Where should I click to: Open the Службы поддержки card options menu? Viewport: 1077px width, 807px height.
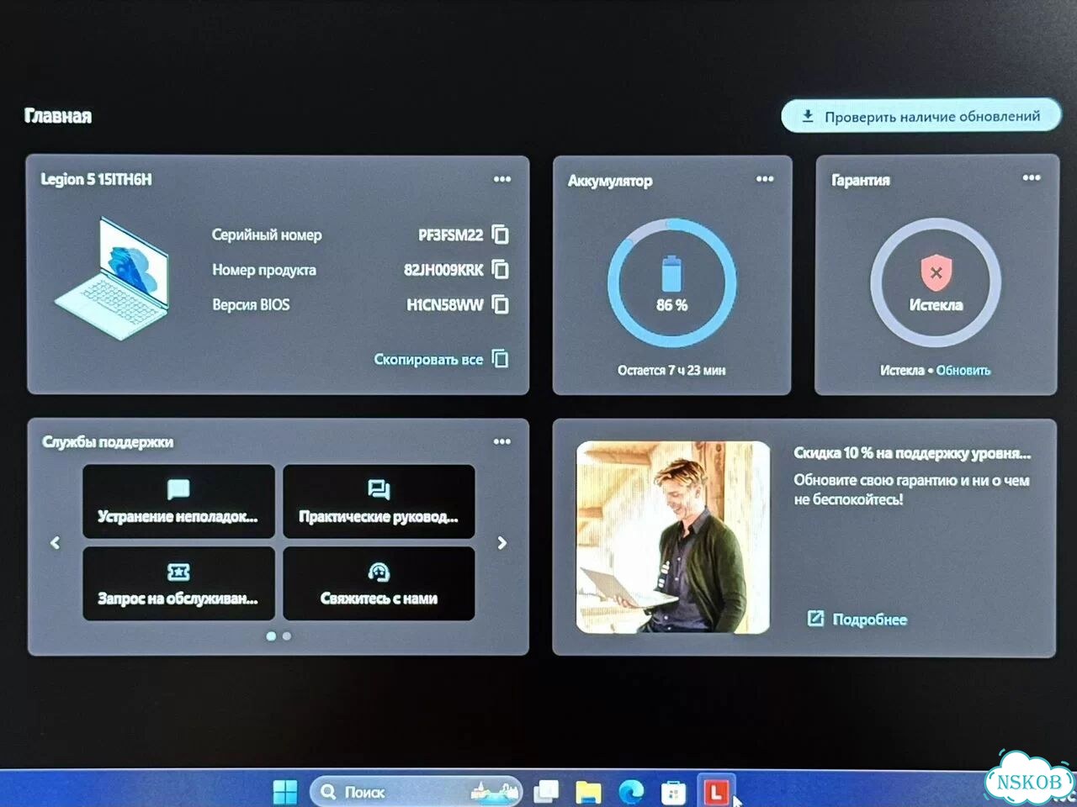click(x=502, y=441)
